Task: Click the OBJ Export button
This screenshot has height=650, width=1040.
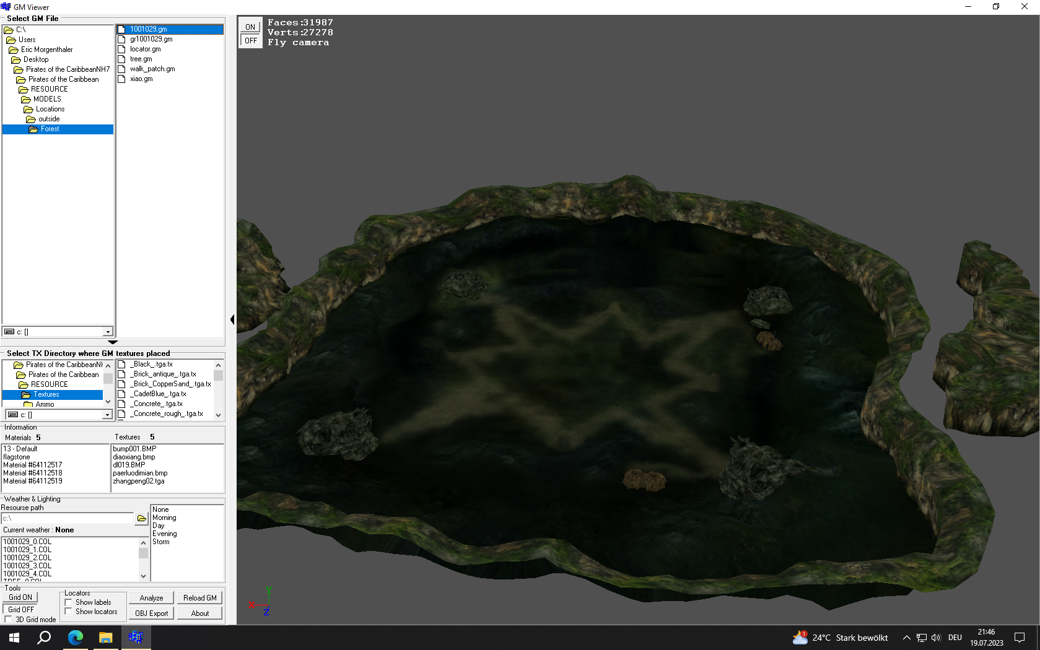Action: [x=152, y=613]
